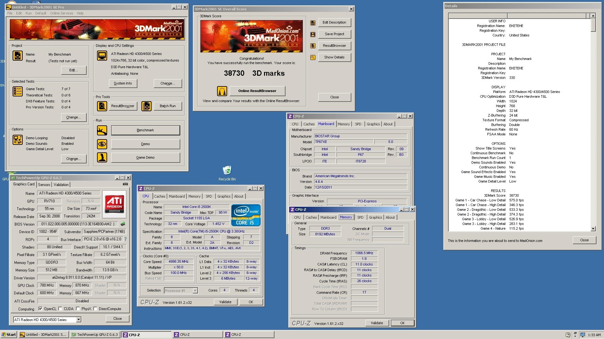
Task: Click the Edit... button under Project
Action: (x=73, y=70)
